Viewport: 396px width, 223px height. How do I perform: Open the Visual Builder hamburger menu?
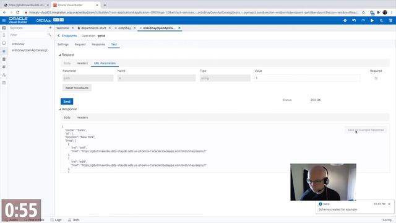coord(4,20)
